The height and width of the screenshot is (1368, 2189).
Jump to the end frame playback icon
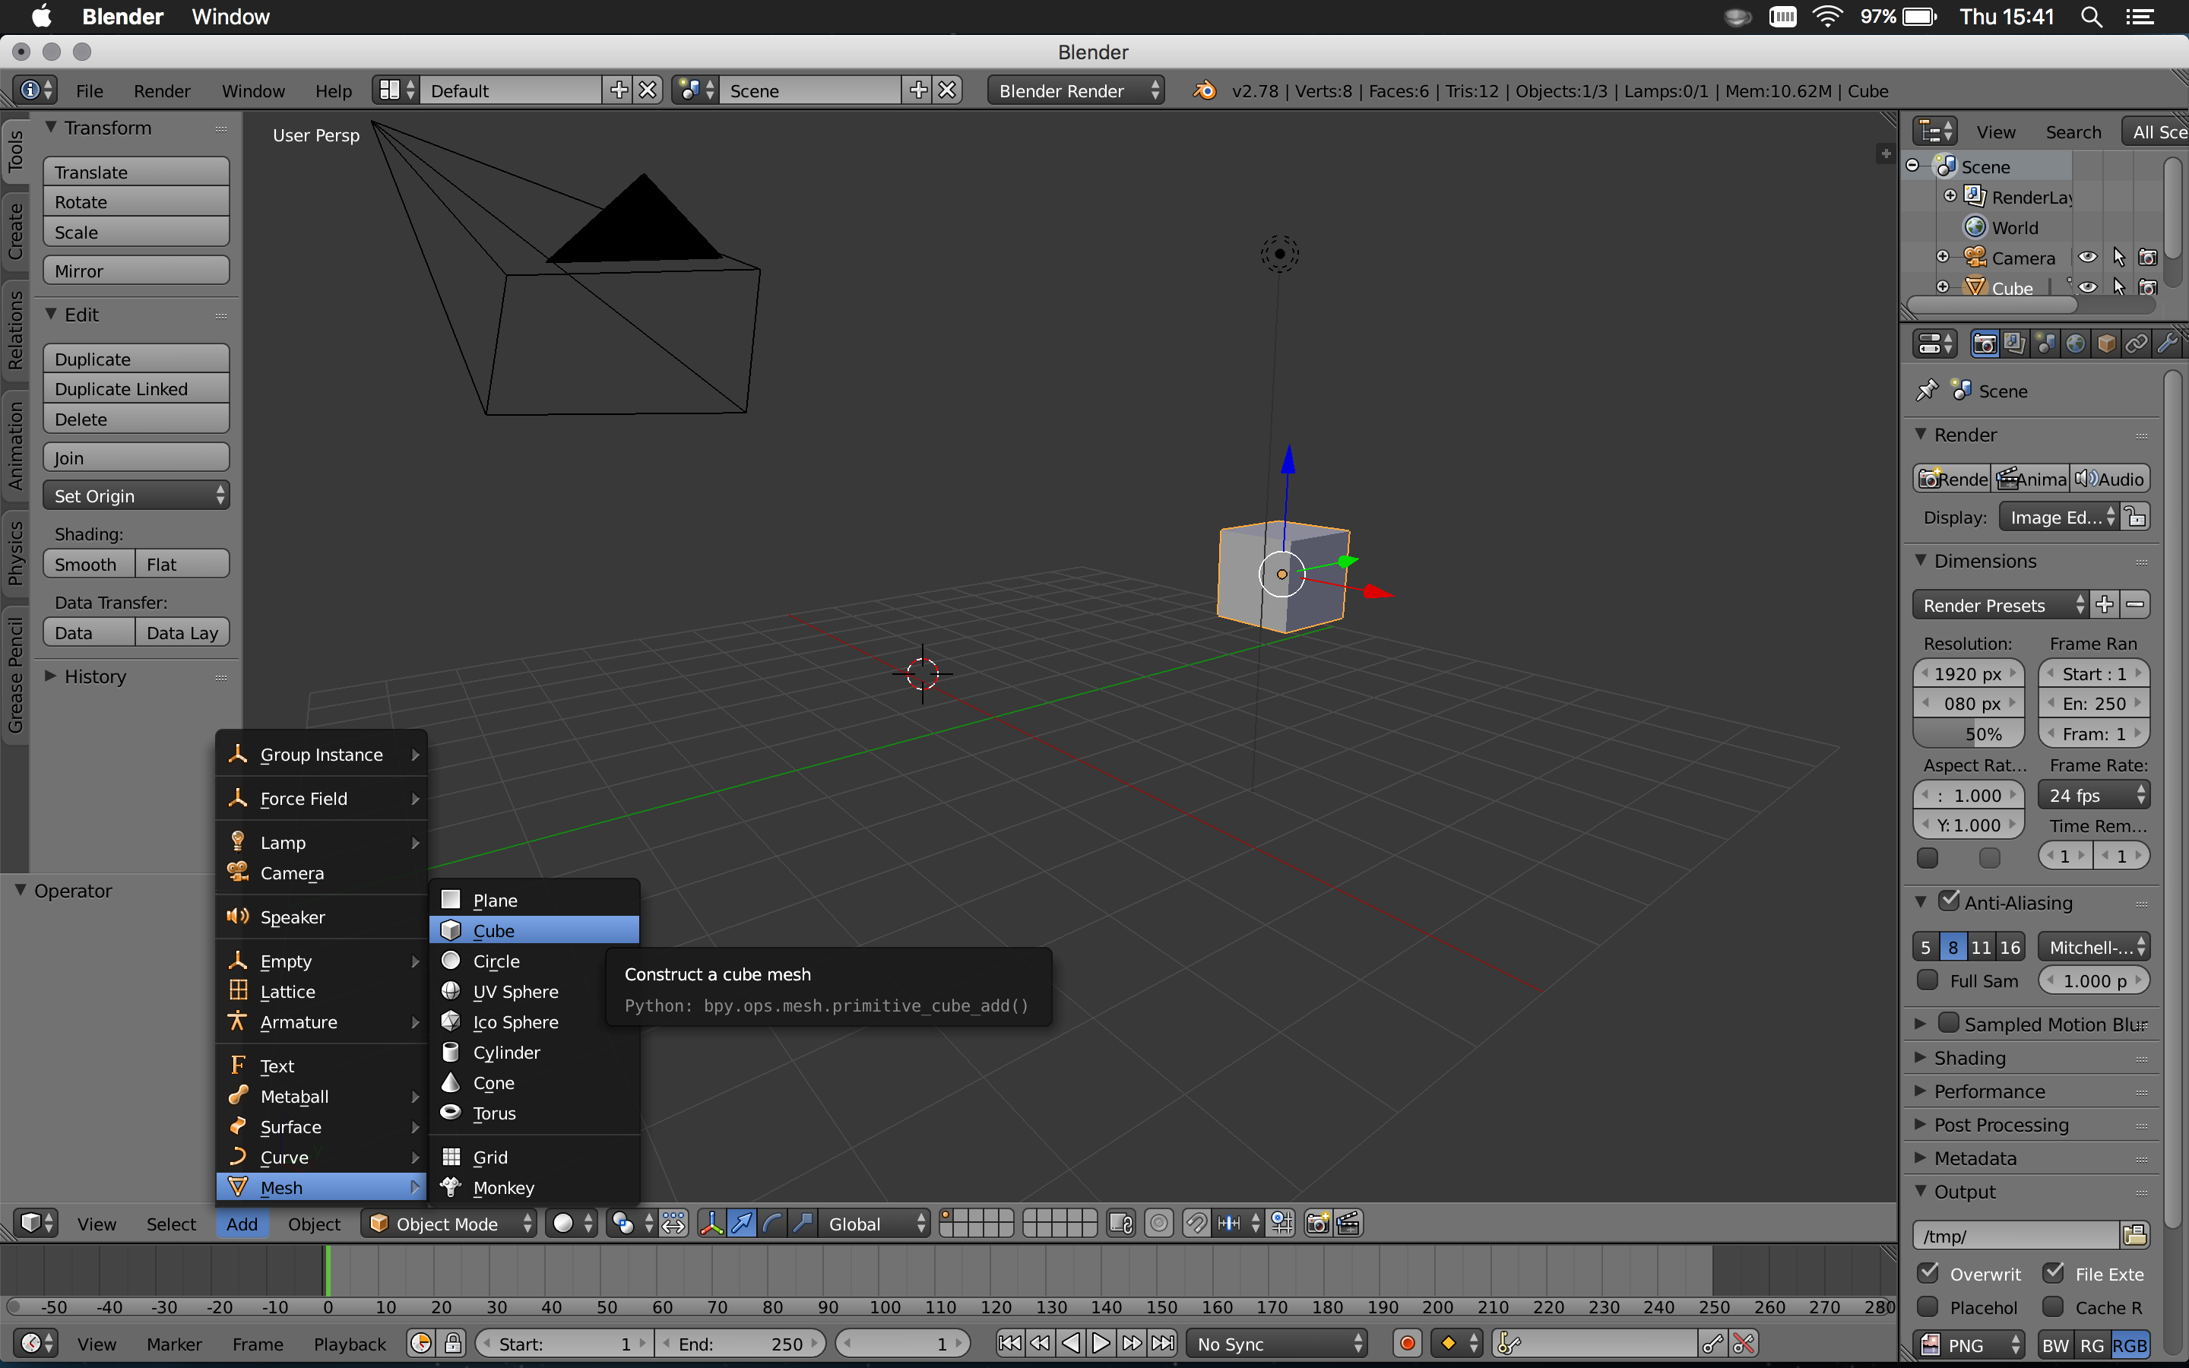pyautogui.click(x=1163, y=1344)
